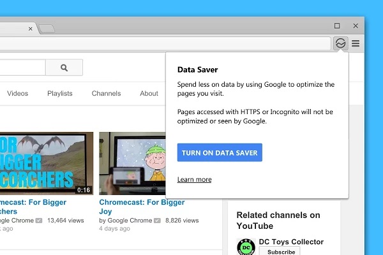
Task: Click the 0:16 duration badge
Action: [84, 190]
